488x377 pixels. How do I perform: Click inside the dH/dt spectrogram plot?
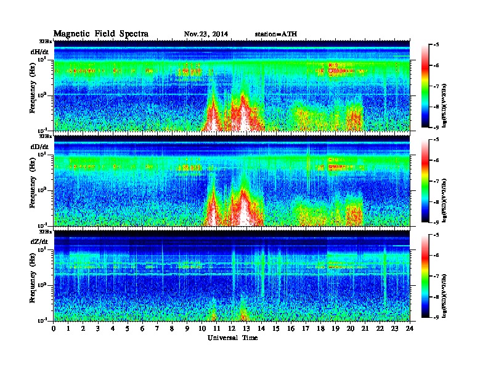click(x=232, y=86)
